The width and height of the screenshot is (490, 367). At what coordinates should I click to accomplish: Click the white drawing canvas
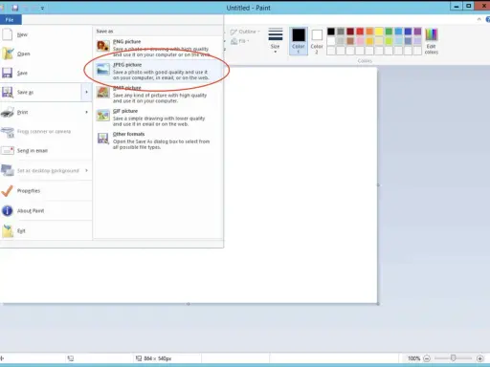click(300, 184)
